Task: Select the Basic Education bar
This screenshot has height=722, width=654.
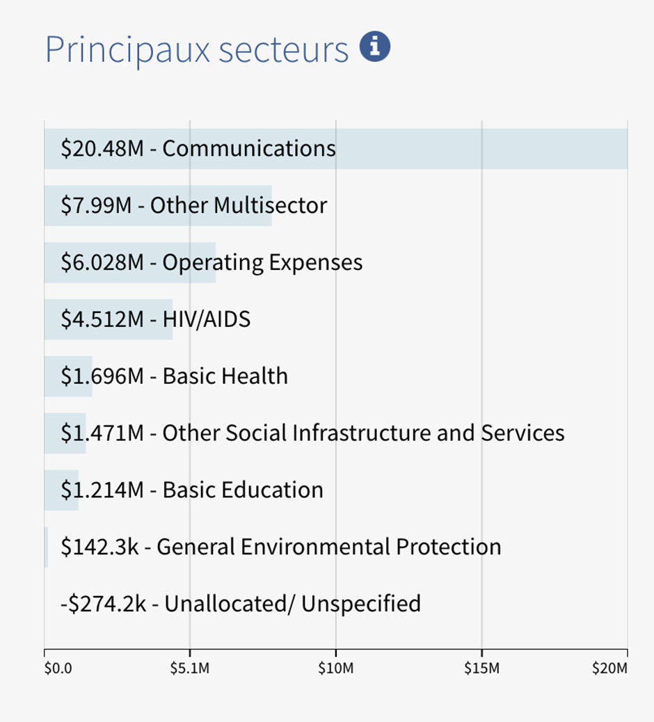Action: pos(61,490)
